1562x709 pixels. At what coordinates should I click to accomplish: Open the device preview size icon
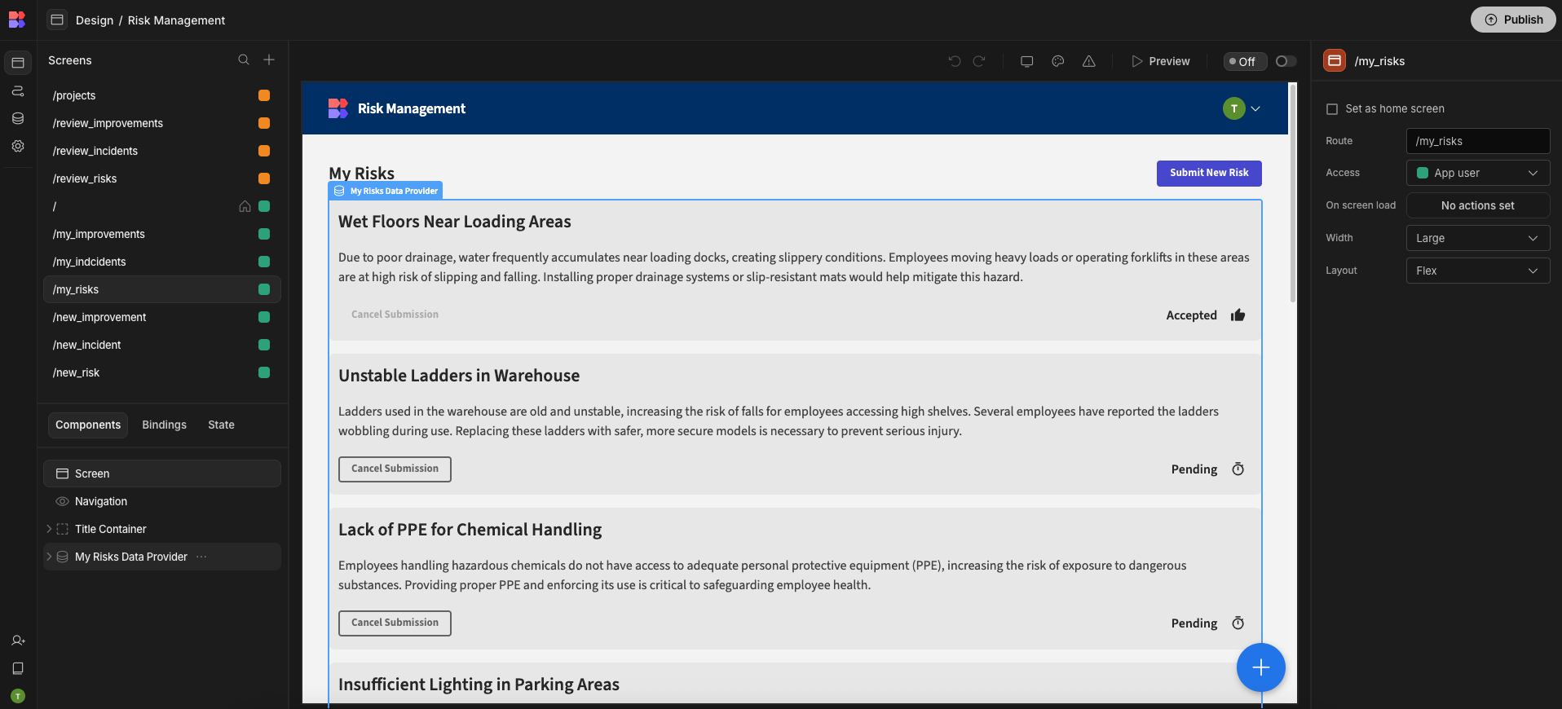(1027, 61)
